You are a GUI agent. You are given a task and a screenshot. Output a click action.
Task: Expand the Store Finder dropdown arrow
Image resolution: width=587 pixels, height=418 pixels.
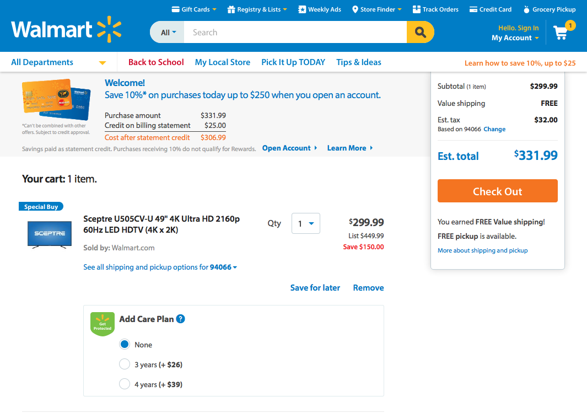pos(400,9)
